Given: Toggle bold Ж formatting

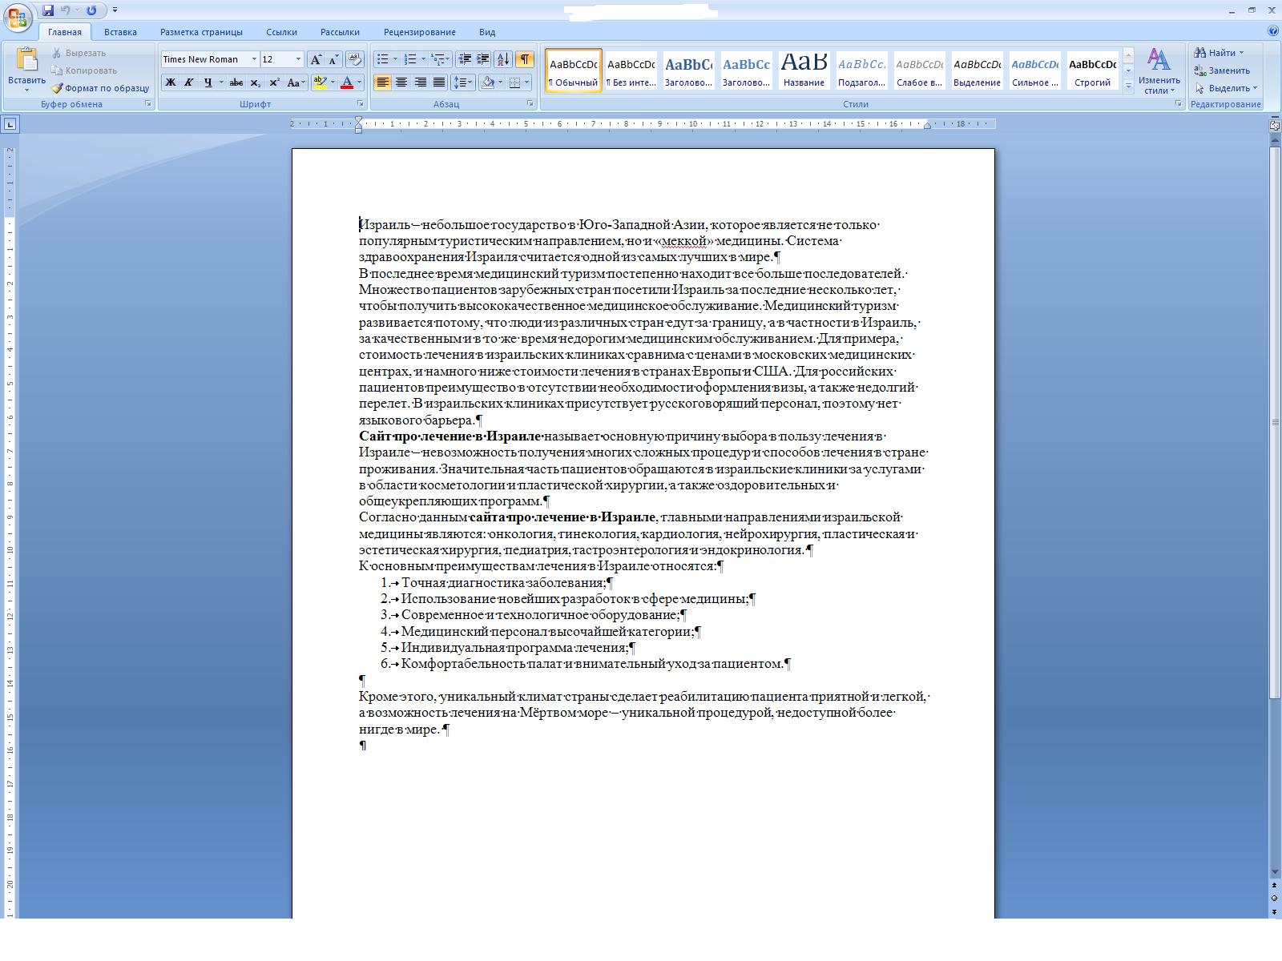Looking at the screenshot, I should 170,82.
